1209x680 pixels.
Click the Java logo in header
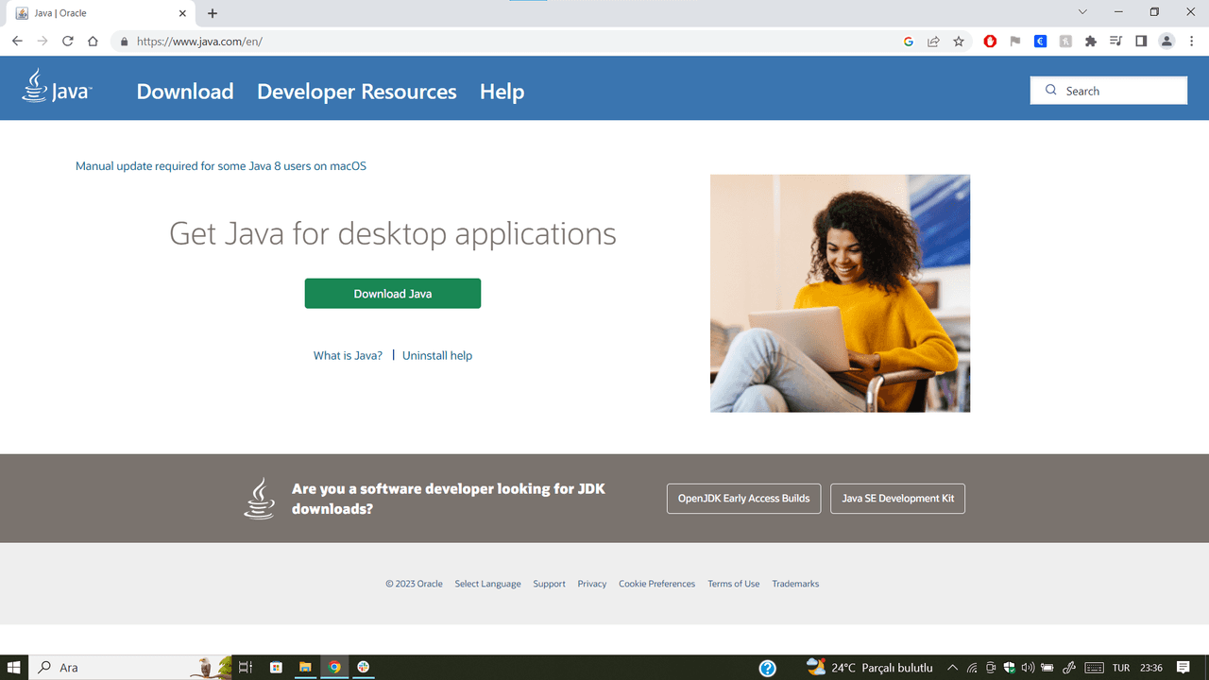57,87
